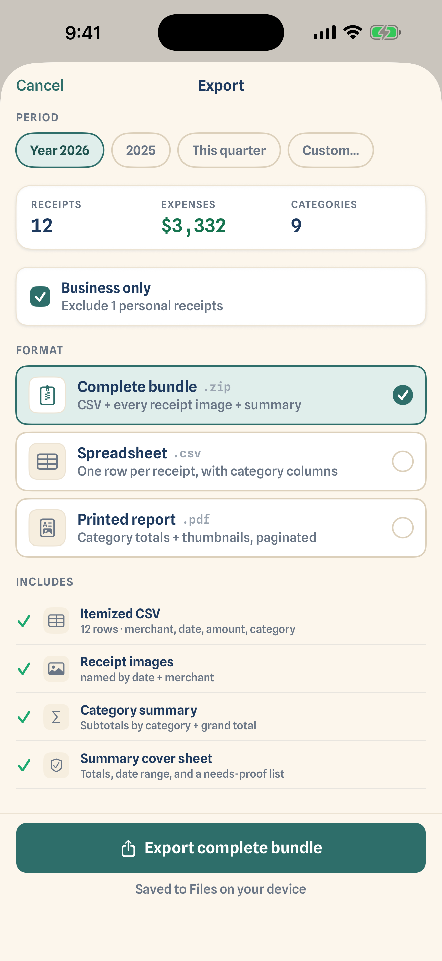Tap the 9:41 clock in status bar
The width and height of the screenshot is (442, 961).
point(83,33)
